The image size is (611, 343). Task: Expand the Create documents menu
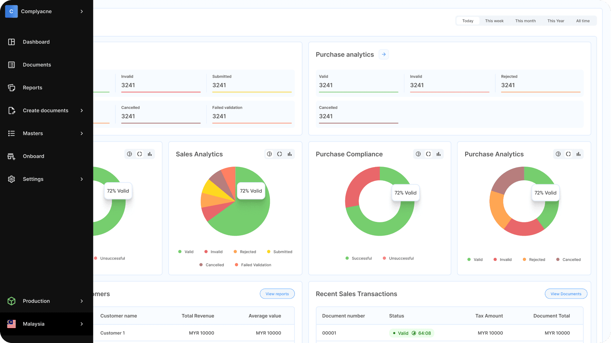click(x=45, y=110)
